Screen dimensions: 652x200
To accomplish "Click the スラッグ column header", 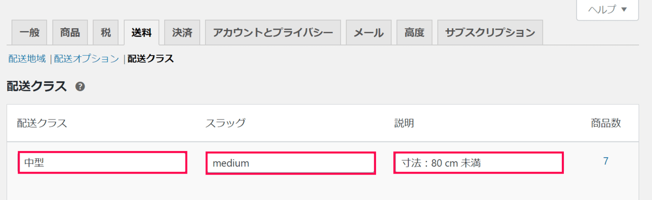I will click(x=226, y=123).
